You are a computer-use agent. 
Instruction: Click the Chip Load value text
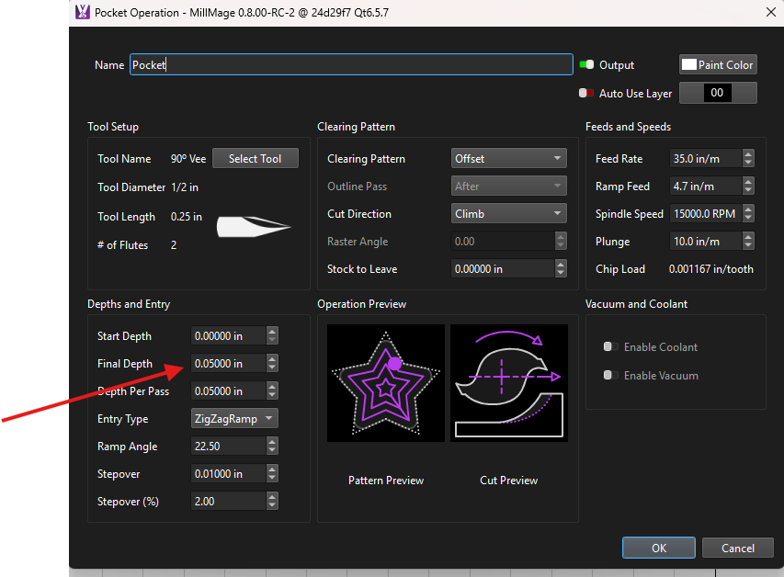pos(711,269)
